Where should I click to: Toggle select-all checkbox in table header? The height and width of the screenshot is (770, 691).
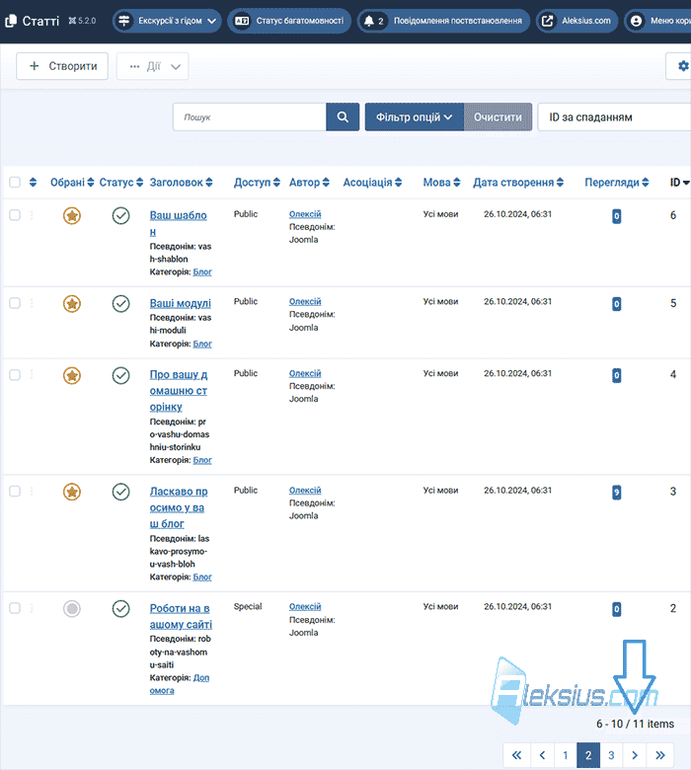click(x=15, y=183)
